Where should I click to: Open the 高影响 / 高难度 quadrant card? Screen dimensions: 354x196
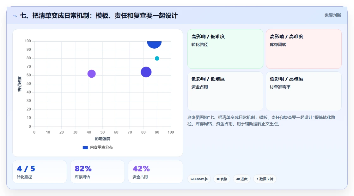tap(304, 49)
